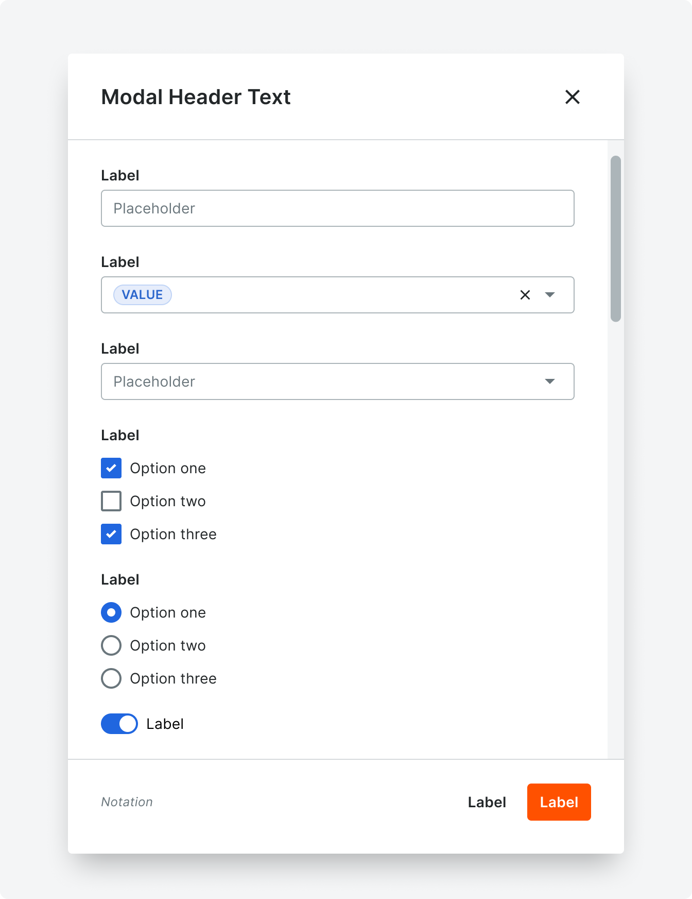Uncheck the Option three checkbox
The image size is (692, 899).
111,534
